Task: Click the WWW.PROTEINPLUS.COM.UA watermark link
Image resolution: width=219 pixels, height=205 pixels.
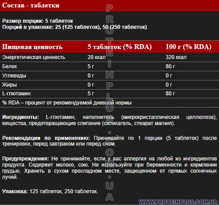Action: pyautogui.click(x=178, y=202)
